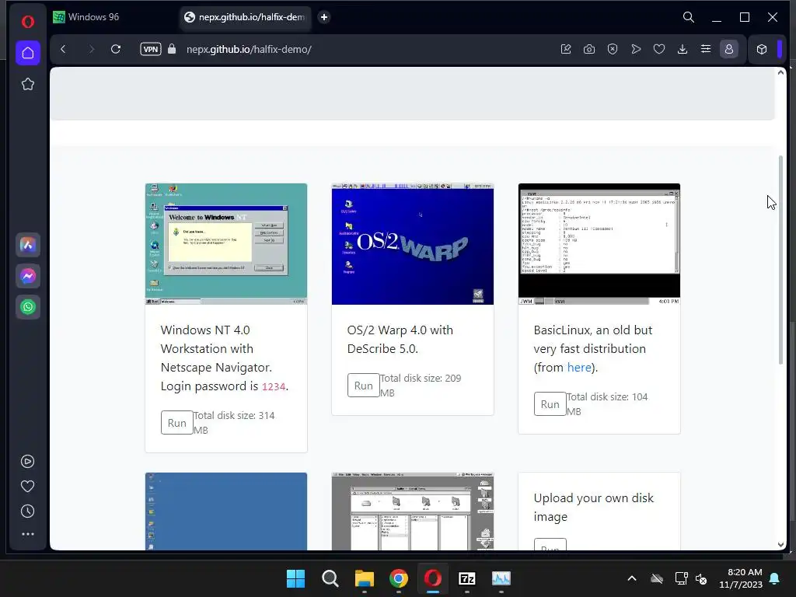
Task: Open the player icon in sidebar
Action: (x=27, y=462)
